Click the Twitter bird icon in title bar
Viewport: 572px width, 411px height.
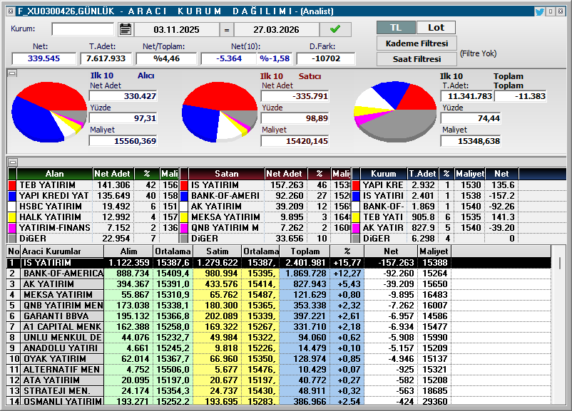pyautogui.click(x=540, y=11)
